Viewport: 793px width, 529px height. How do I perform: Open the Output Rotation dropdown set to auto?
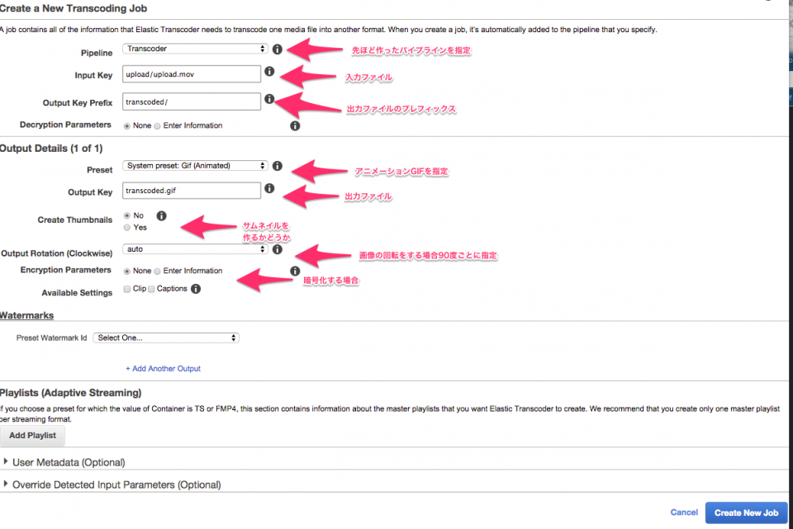[x=194, y=248]
